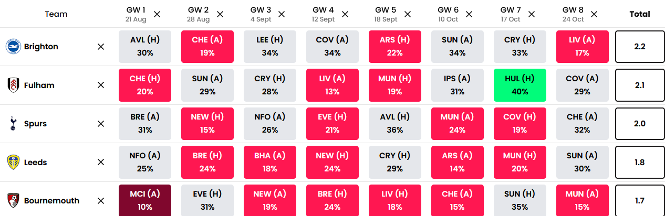The height and width of the screenshot is (216, 665).
Task: Click the Brighton club badge
Action: tap(13, 47)
